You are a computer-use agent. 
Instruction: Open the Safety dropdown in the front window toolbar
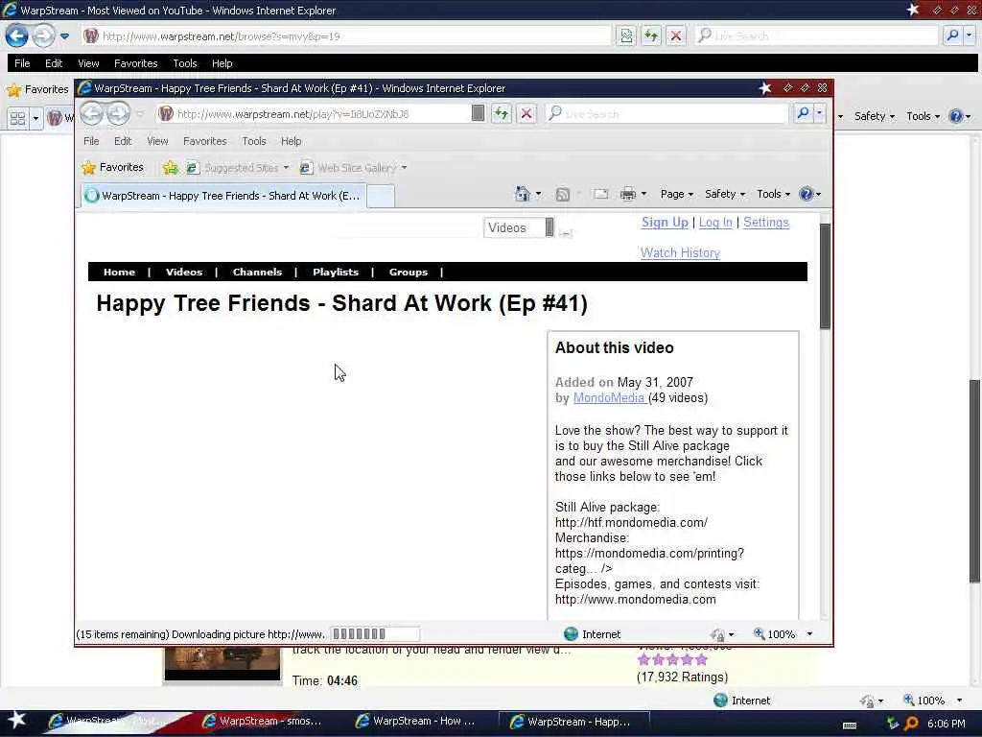725,194
